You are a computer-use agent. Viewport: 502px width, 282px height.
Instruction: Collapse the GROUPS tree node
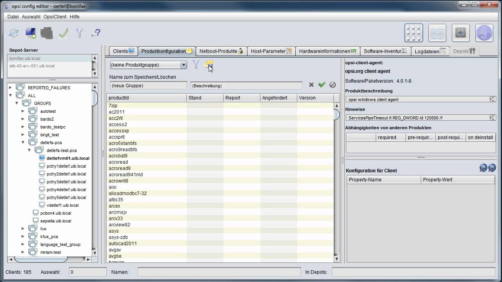pyautogui.click(x=17, y=103)
